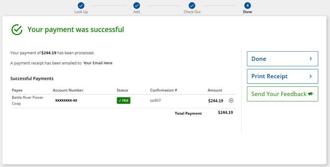Click the confirmation number tst907
This screenshot has height=167, width=330.
[155, 100]
